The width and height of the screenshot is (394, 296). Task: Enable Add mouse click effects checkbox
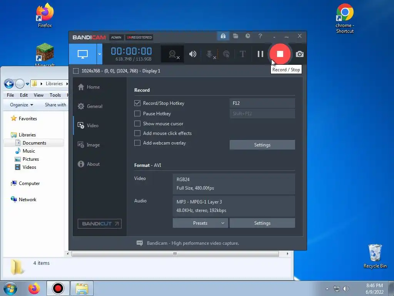point(137,133)
